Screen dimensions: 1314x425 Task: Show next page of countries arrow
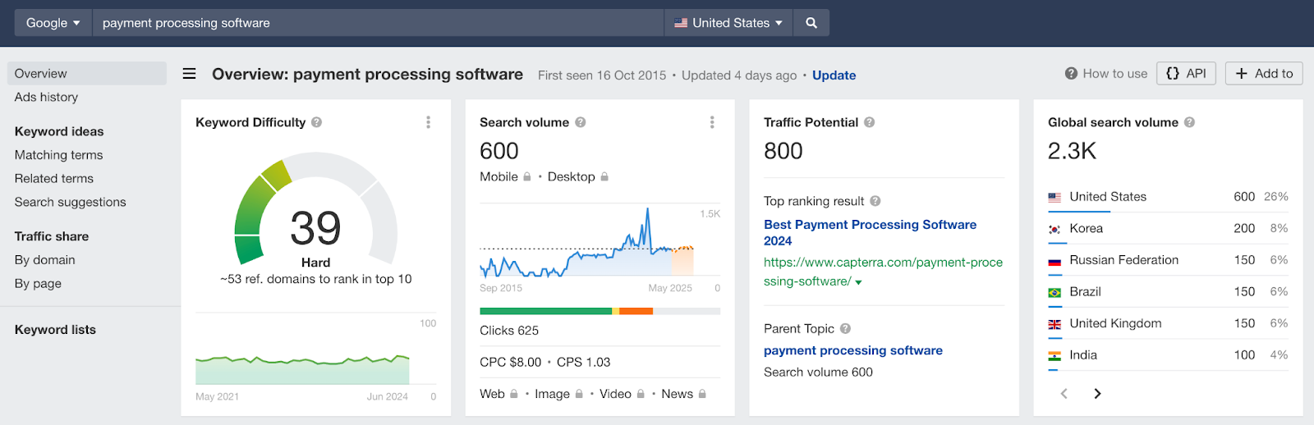1097,394
